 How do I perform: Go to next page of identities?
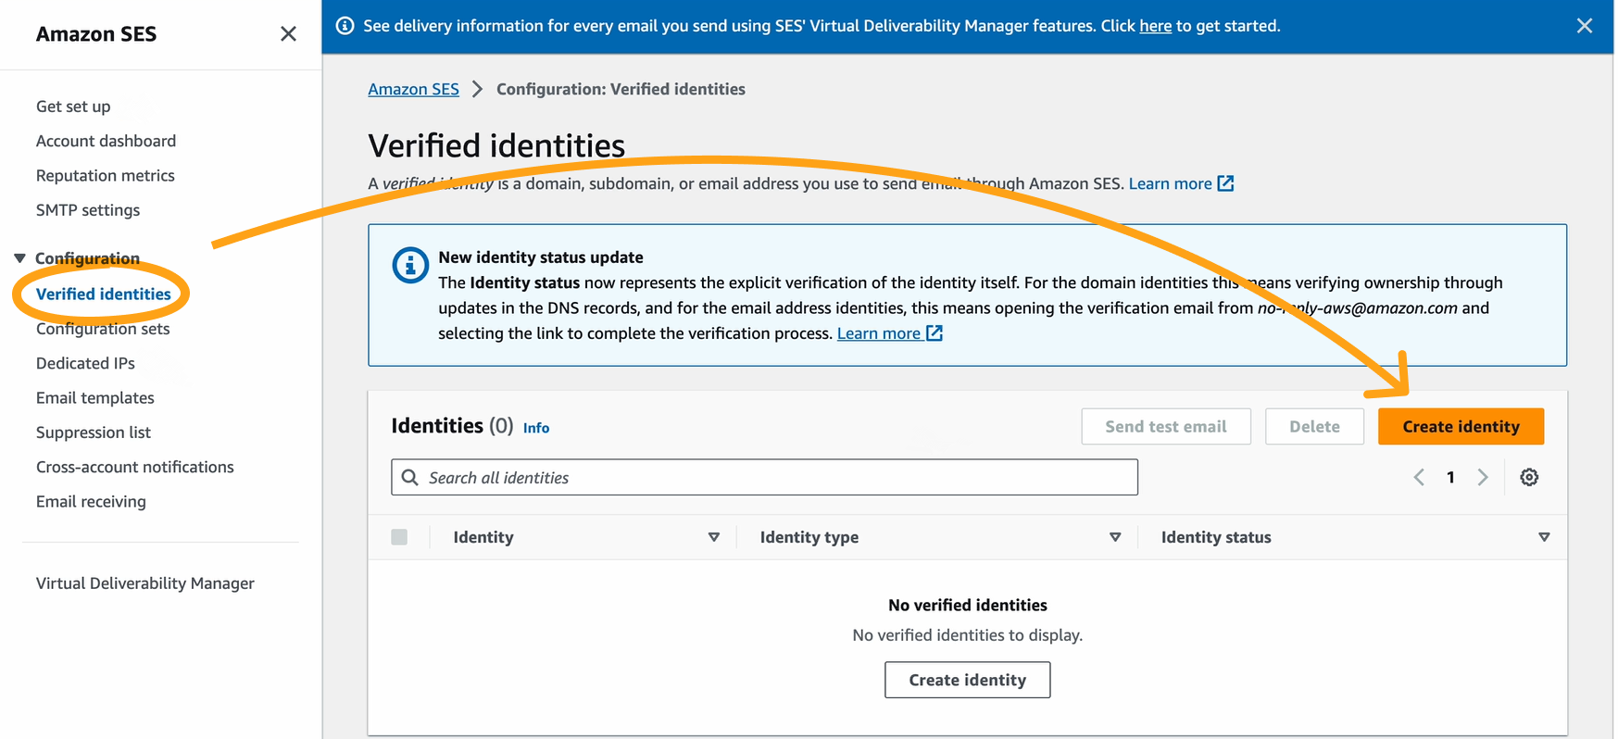1483,477
